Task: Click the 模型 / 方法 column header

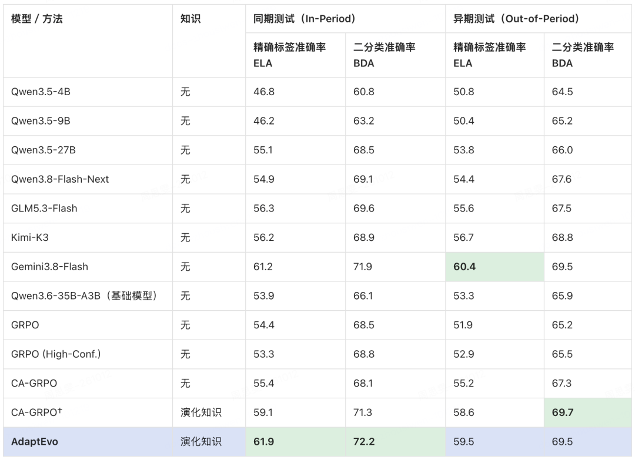Action: pyautogui.click(x=37, y=19)
